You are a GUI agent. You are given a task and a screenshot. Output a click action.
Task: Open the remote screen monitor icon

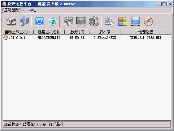pos(81,21)
